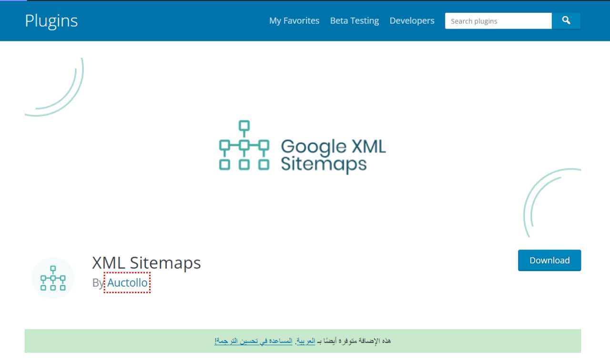The width and height of the screenshot is (610, 358).
Task: Focus the Search plugins field
Action: (x=498, y=21)
